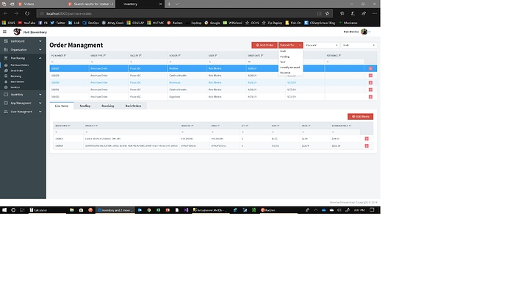Switch to the Receiving tab
The width and height of the screenshot is (507, 285).
(108, 106)
